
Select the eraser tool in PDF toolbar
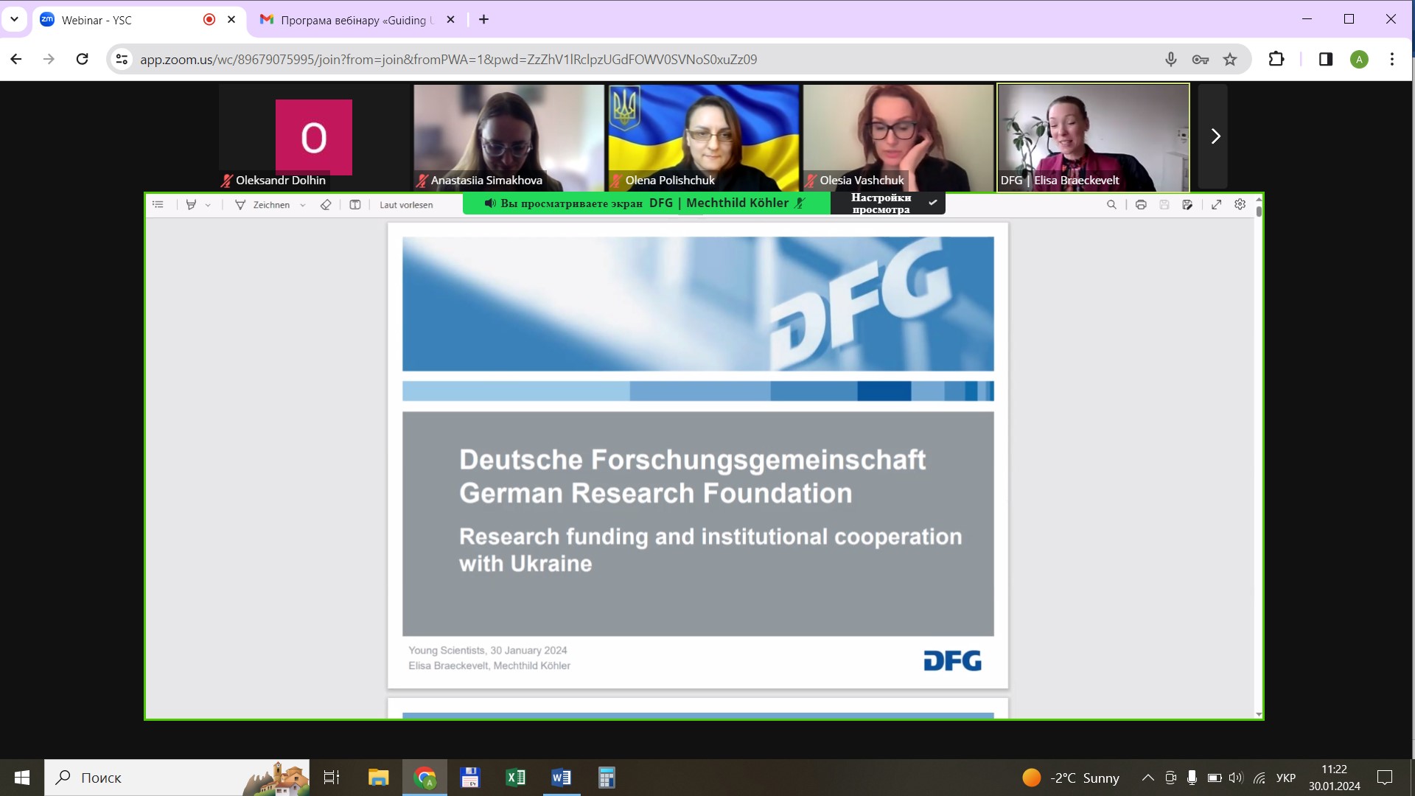326,204
